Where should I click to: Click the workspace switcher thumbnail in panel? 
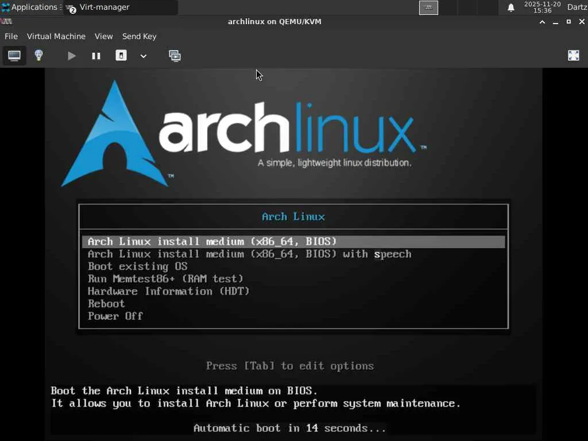coord(428,7)
